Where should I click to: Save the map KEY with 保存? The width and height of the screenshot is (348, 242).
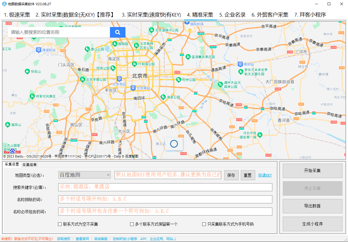tap(231, 175)
